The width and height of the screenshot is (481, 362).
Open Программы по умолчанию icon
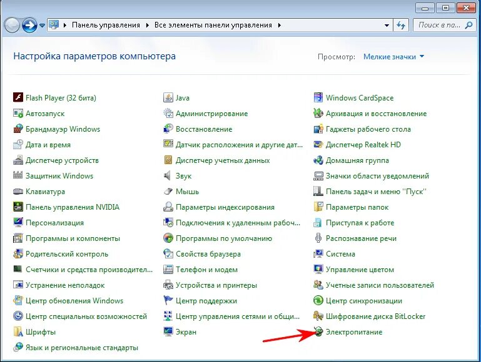coord(168,238)
